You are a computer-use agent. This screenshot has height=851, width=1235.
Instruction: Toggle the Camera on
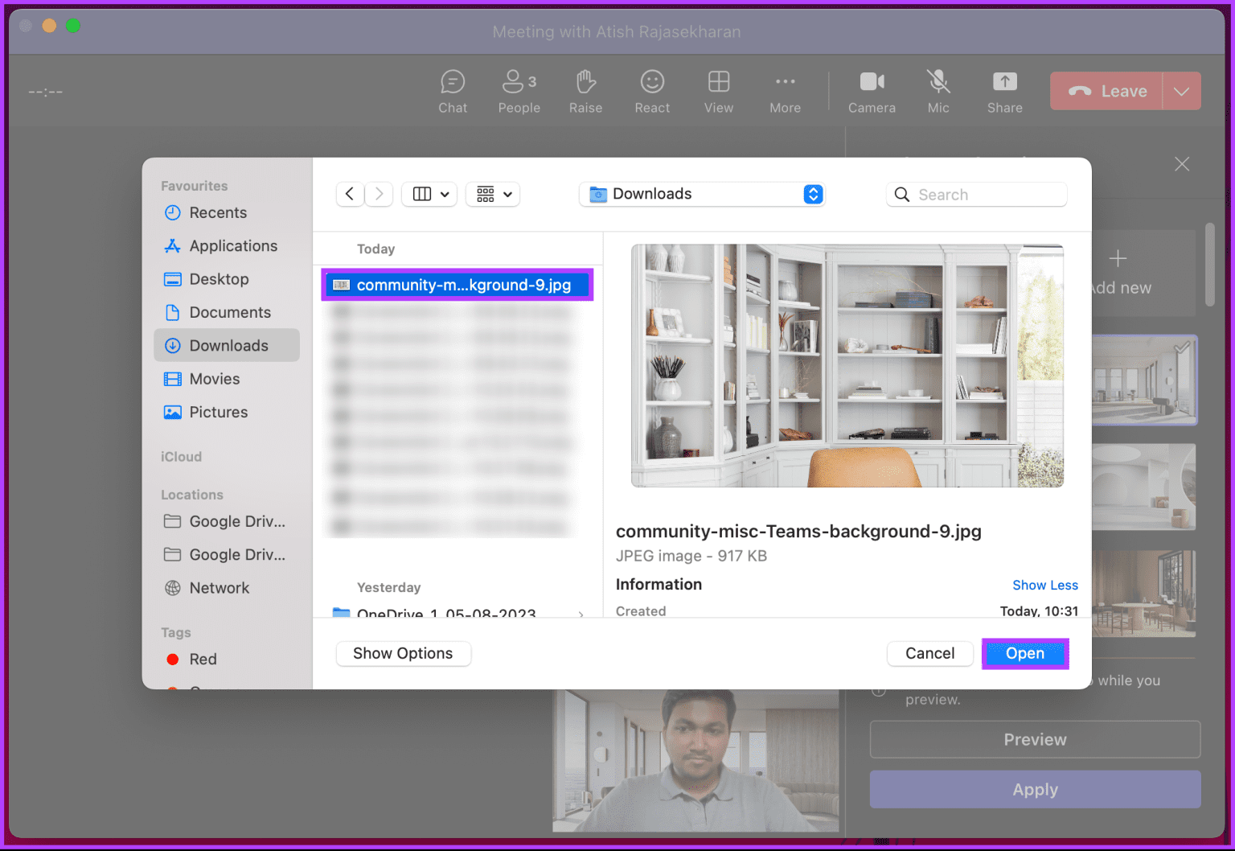872,90
